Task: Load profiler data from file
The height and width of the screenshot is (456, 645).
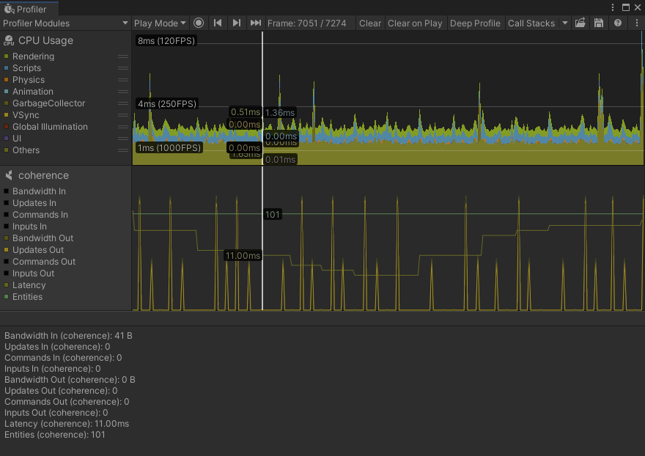Action: (x=580, y=23)
